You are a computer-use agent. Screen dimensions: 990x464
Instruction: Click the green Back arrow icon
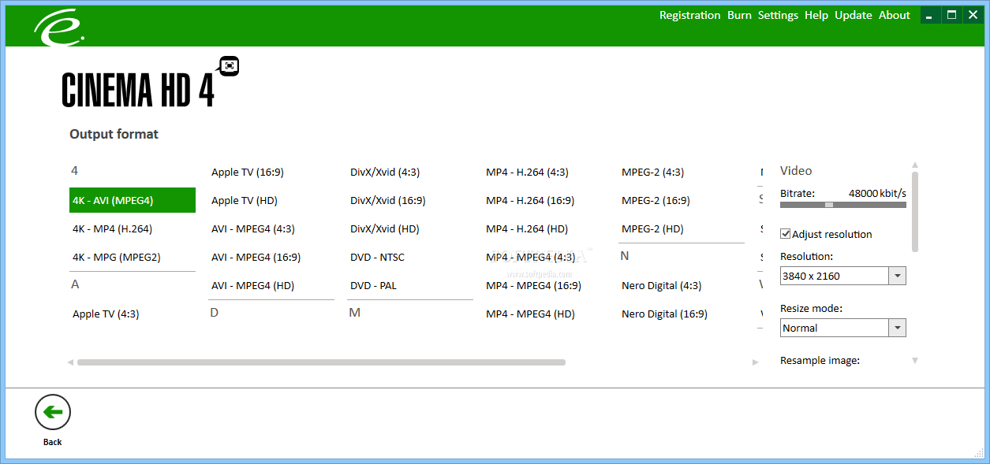click(53, 412)
